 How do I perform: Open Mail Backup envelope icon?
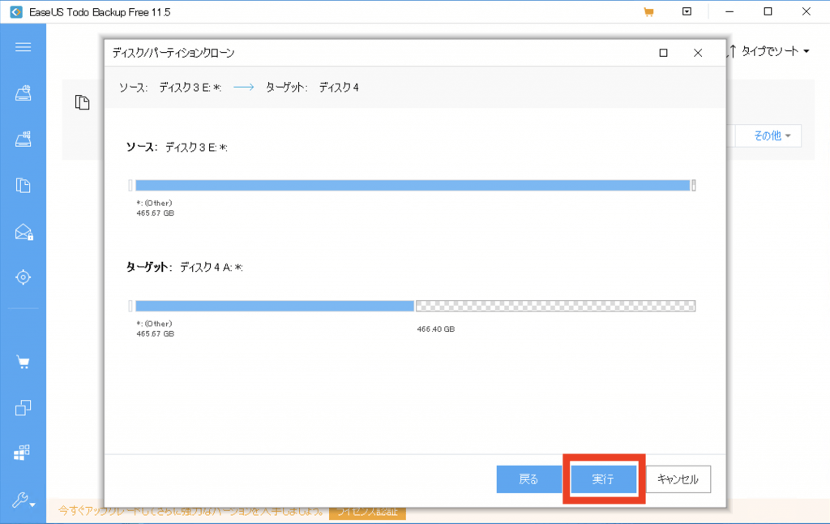coord(23,233)
